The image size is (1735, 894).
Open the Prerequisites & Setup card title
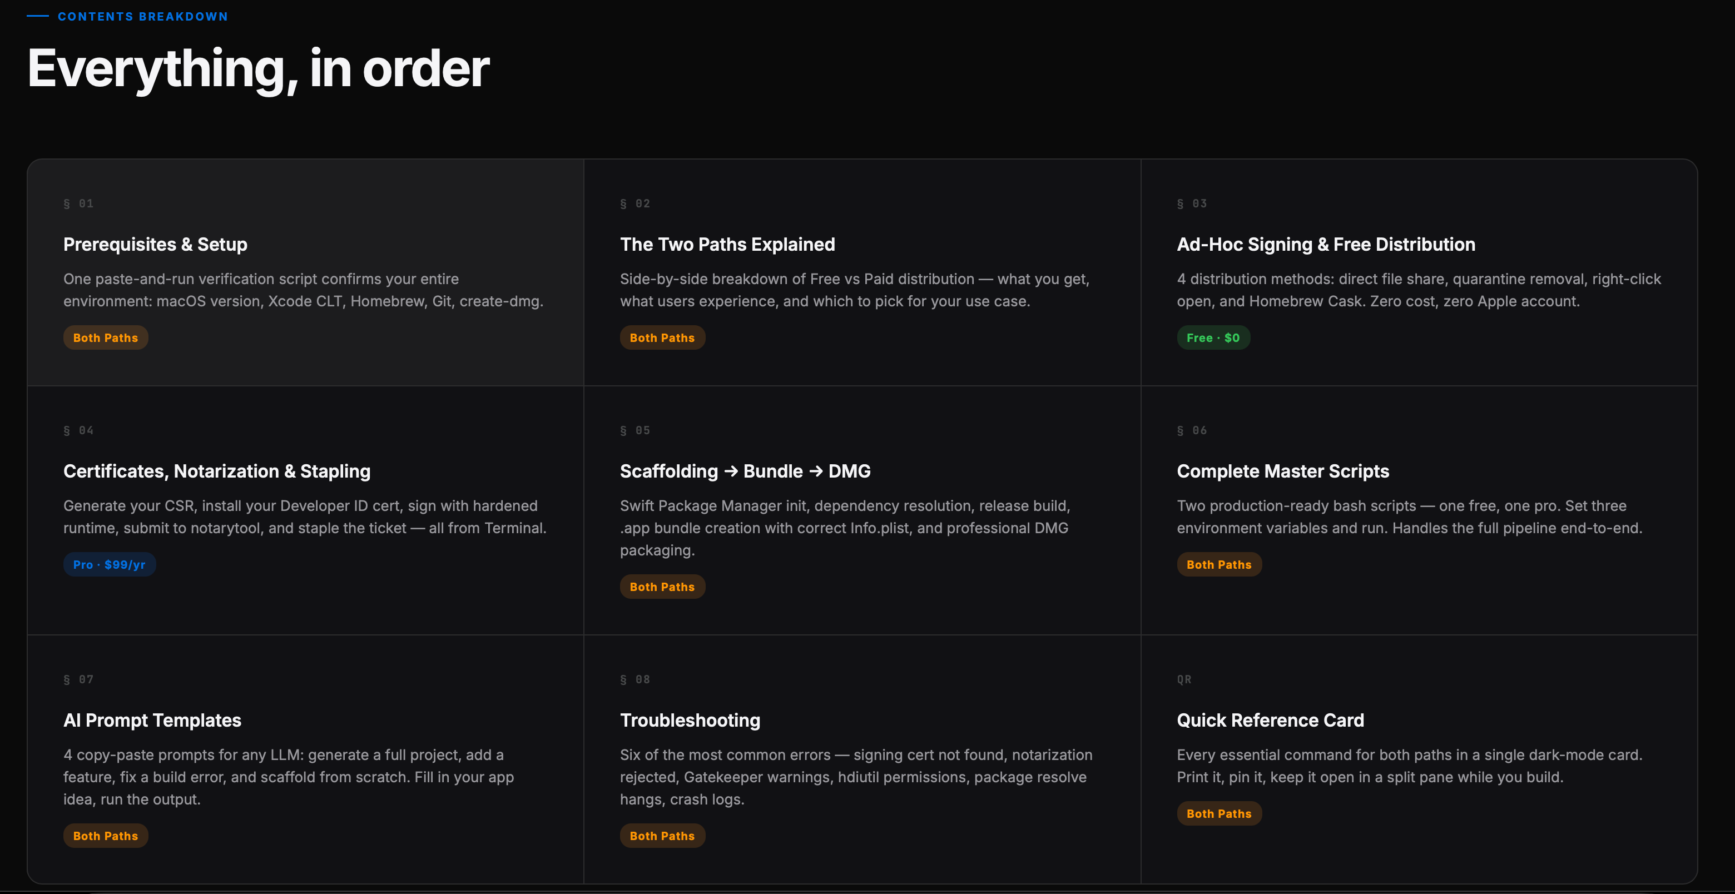pyautogui.click(x=155, y=245)
